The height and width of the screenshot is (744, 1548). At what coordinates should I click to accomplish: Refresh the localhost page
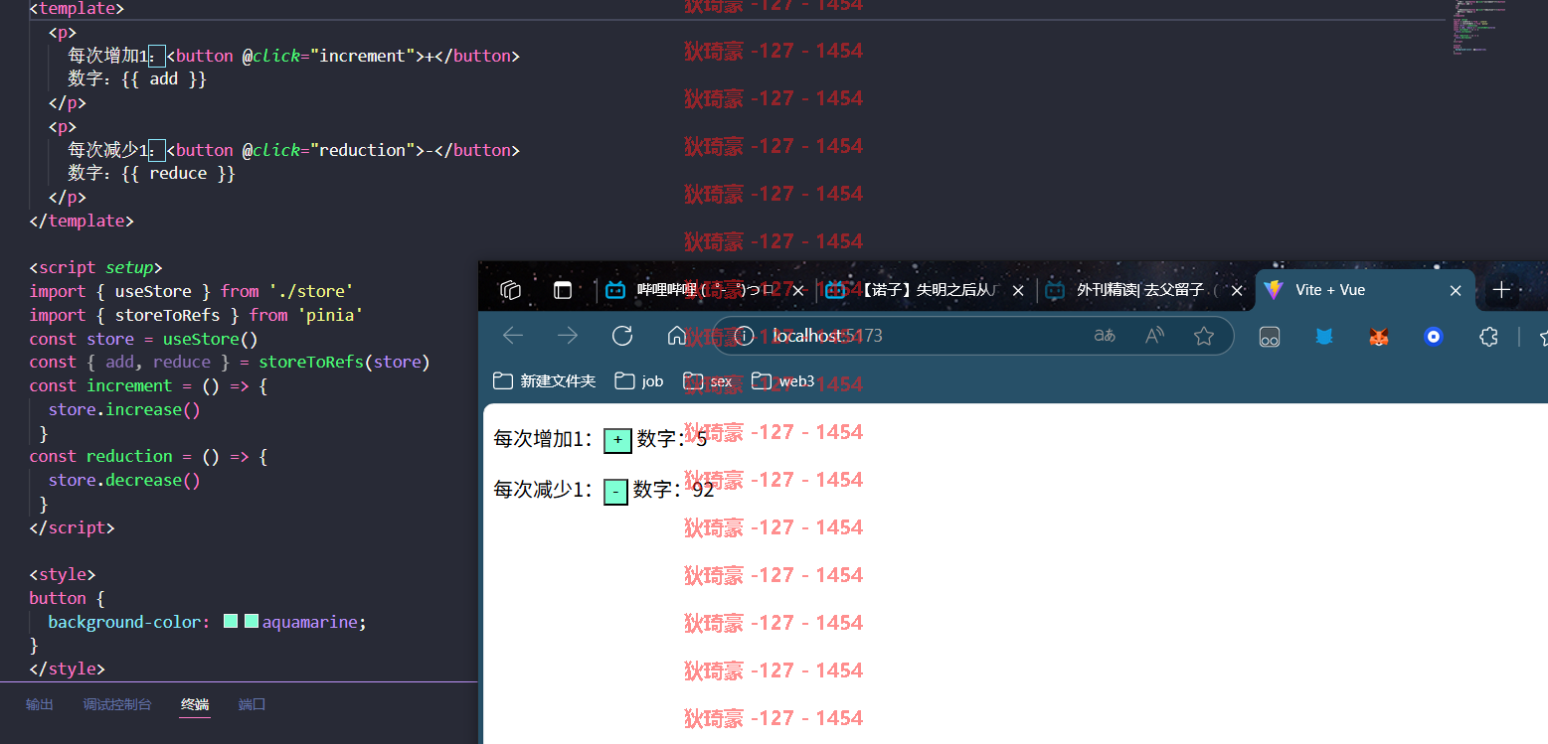622,336
